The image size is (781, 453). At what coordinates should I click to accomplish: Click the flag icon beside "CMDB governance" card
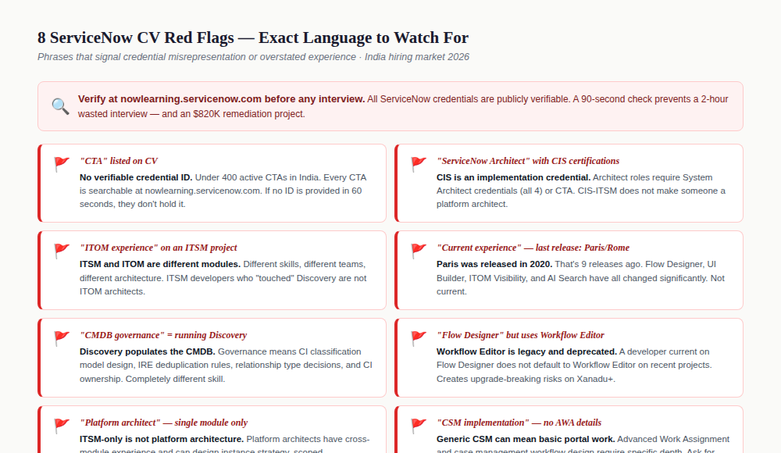pos(62,338)
